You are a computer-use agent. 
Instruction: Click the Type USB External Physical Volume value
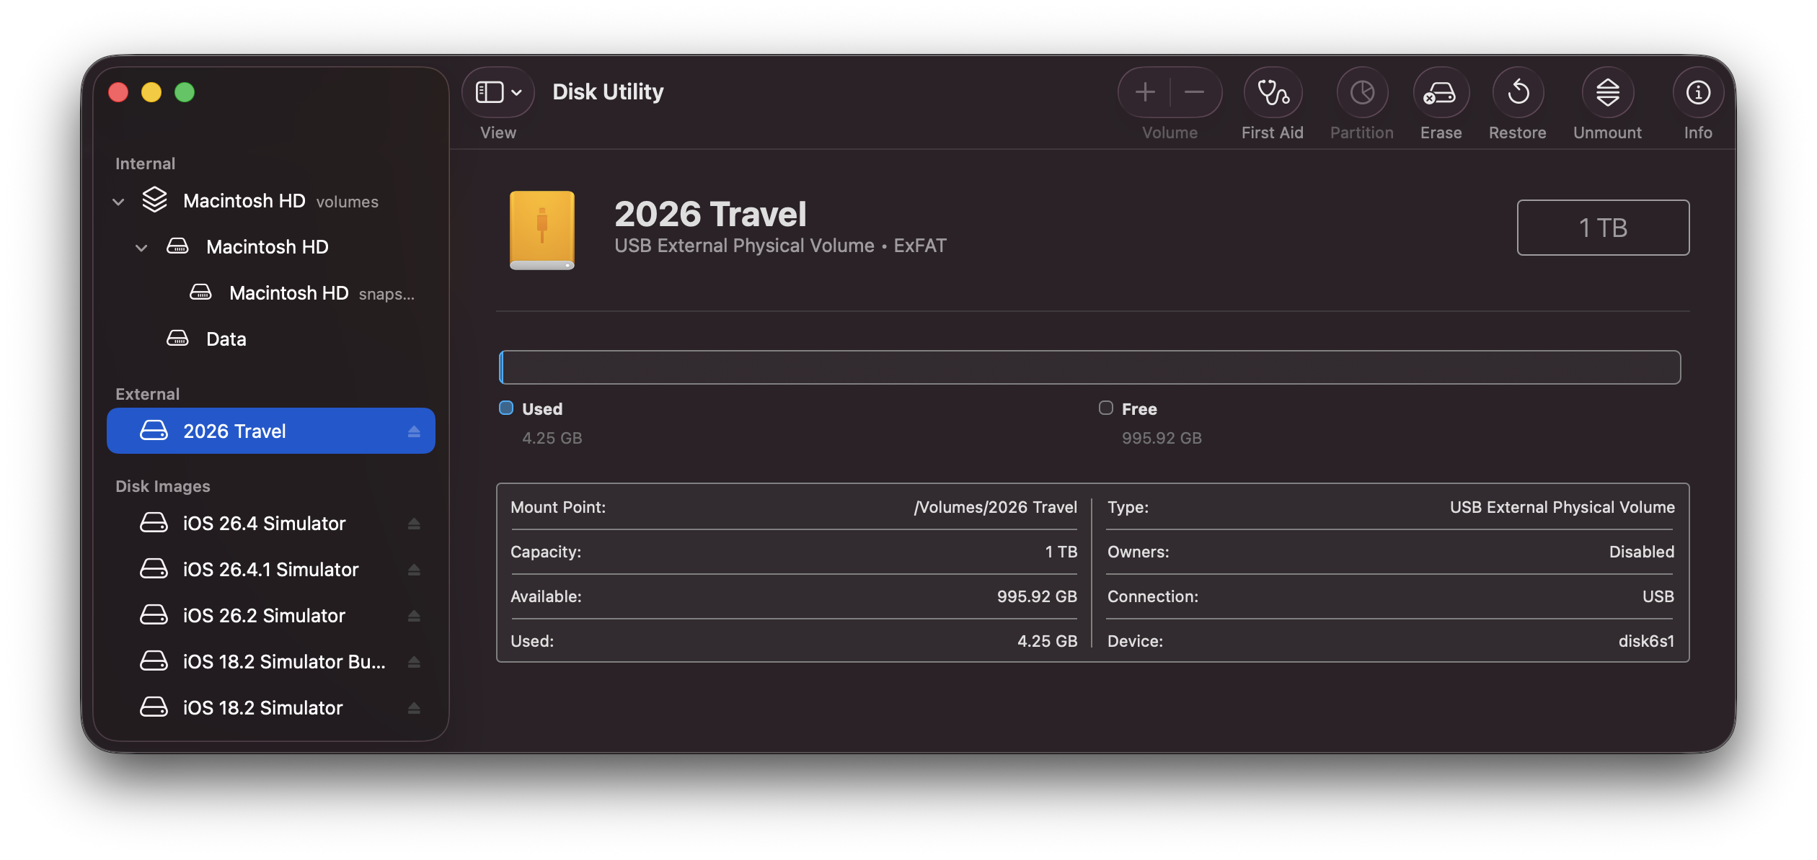point(1562,507)
